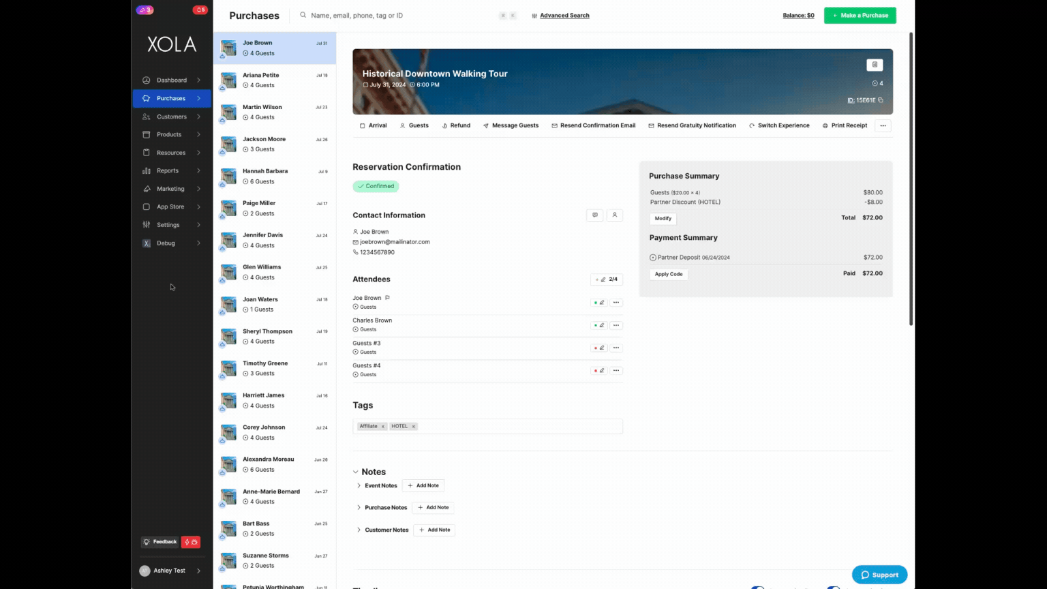Screen dimensions: 1047x589
Task: Click the Guests action in toolbar
Action: [x=414, y=125]
